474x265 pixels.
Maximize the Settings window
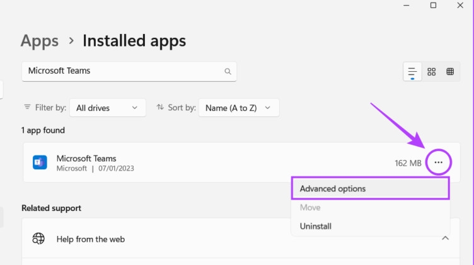coord(433,6)
